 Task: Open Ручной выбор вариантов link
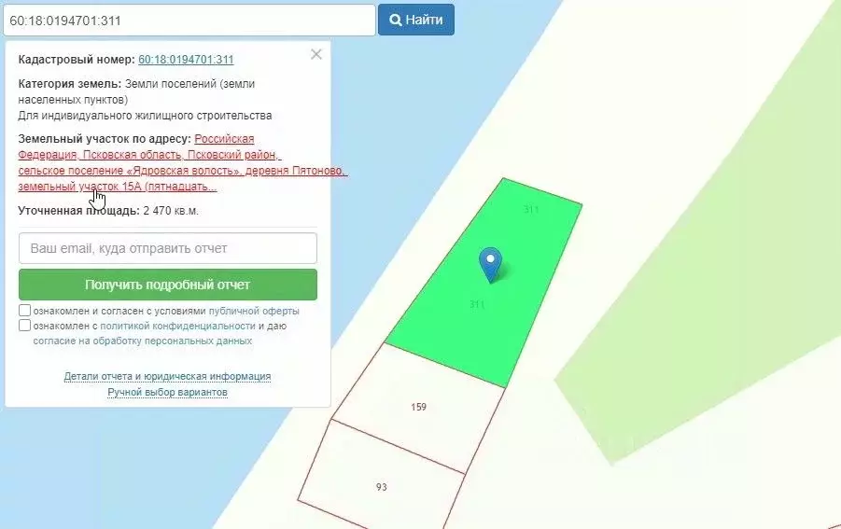click(167, 393)
